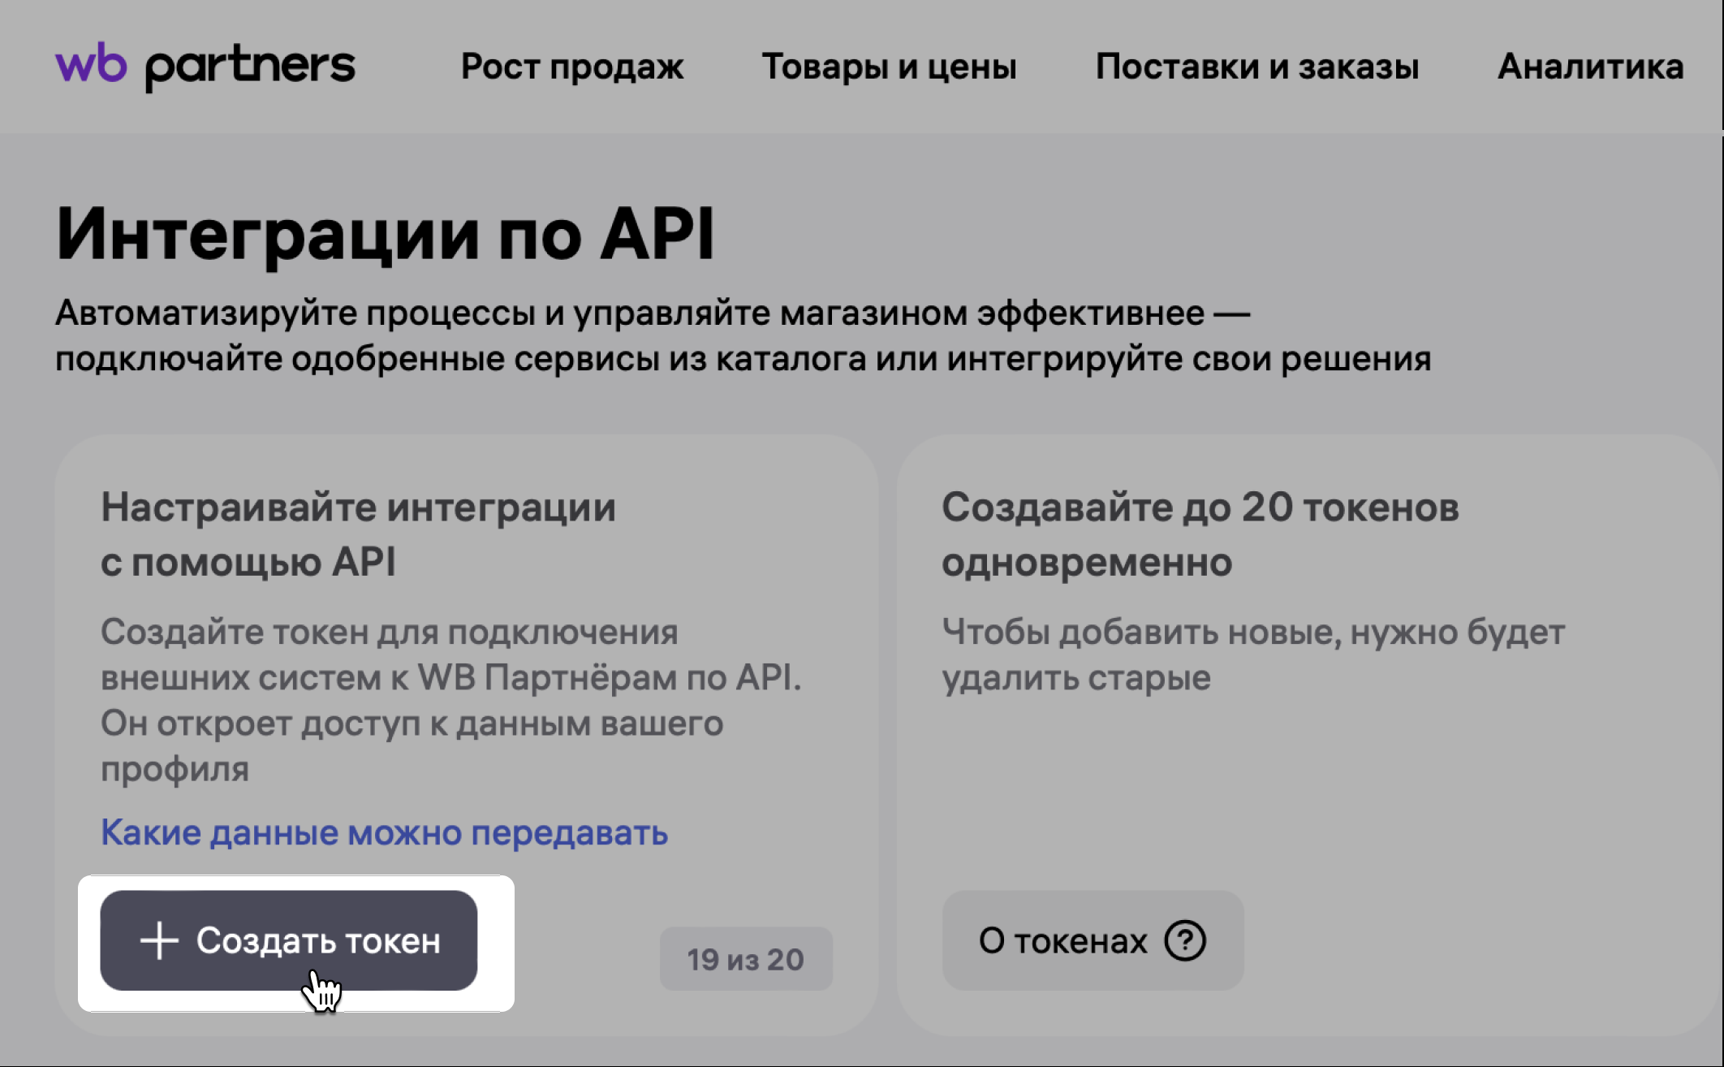Click the подключайте одобренные сервисы subtitle line

[742, 358]
